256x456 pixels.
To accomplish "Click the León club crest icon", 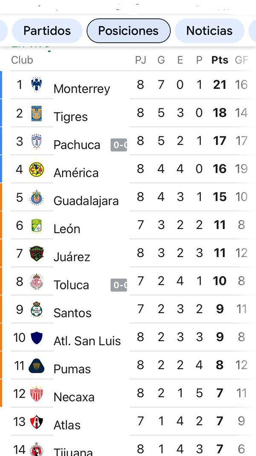I will coord(37,225).
